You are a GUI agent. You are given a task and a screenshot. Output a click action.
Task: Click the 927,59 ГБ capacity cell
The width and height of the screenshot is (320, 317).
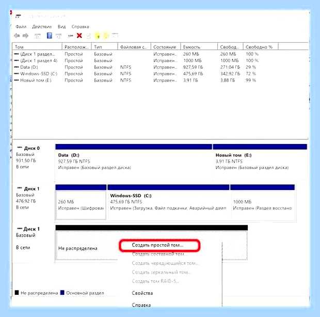tap(193, 67)
